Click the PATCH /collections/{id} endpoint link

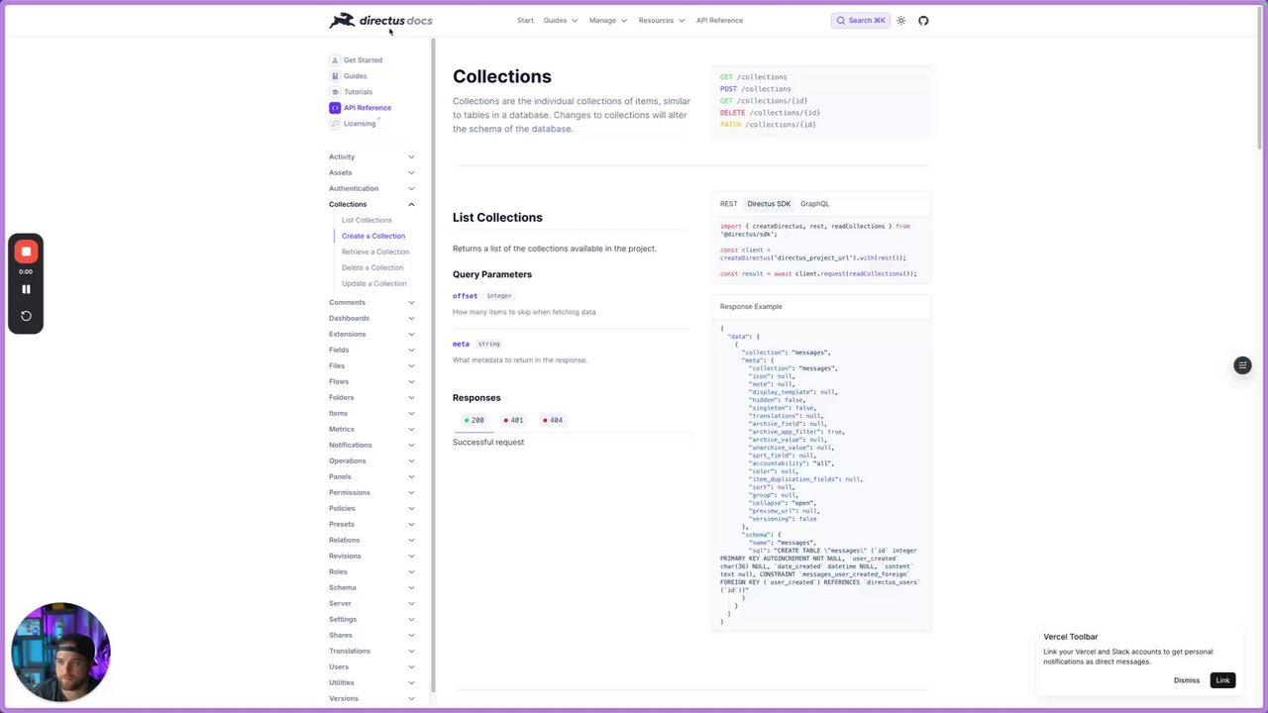768,125
